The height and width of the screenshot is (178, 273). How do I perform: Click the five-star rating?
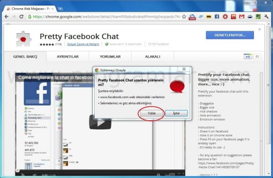[x=47, y=44]
